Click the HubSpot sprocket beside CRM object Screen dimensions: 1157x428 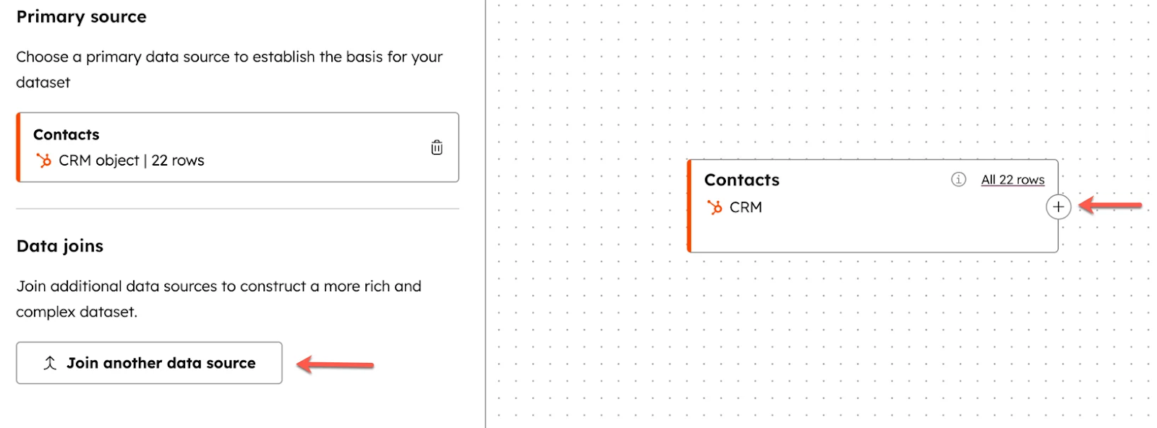pos(44,160)
